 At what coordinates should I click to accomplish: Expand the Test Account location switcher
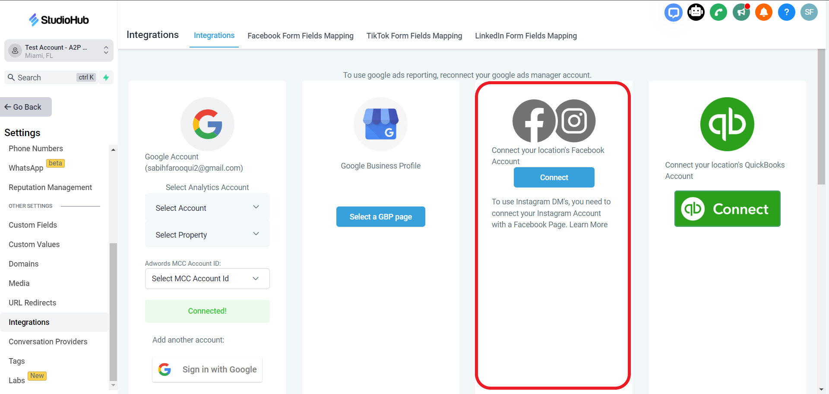[x=59, y=51]
